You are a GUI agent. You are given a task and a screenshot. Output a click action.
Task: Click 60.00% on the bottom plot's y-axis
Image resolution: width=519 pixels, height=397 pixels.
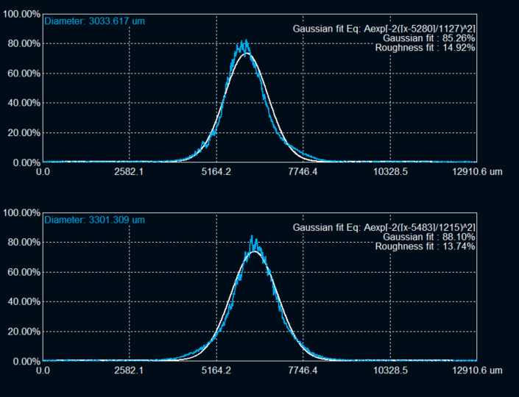23,273
